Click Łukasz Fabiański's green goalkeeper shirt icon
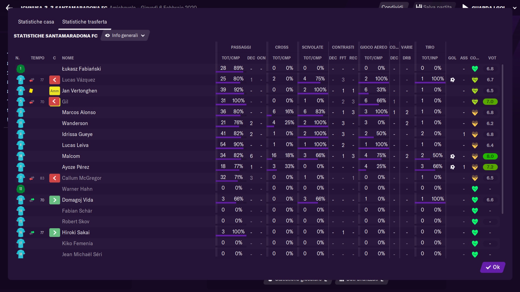 (x=21, y=69)
